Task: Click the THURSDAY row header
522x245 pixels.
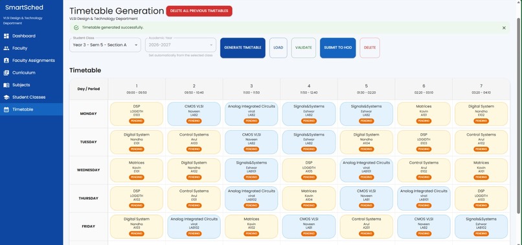Action: (x=89, y=198)
